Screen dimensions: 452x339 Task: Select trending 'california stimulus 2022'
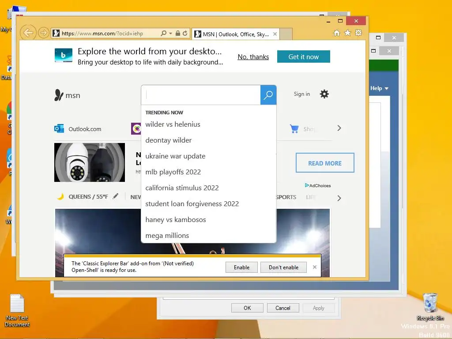(x=182, y=188)
